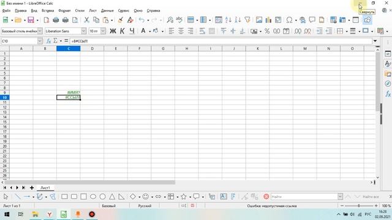Toggle Align Top vertical alignment
The height and width of the screenshot is (220, 392).
pyautogui.click(x=224, y=31)
